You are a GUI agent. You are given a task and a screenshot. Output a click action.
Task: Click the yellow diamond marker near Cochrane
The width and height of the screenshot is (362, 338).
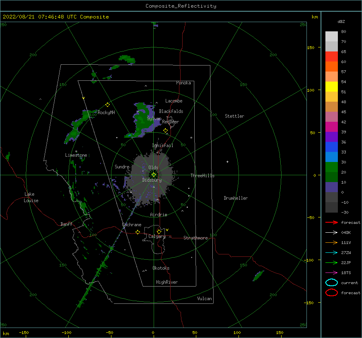[x=138, y=232]
